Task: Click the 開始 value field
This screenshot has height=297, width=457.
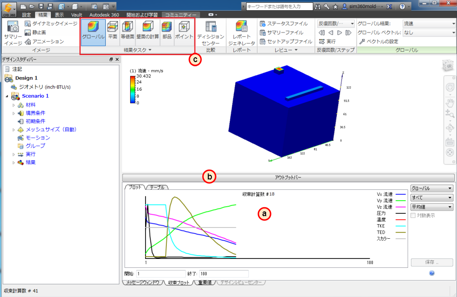Action: point(161,274)
